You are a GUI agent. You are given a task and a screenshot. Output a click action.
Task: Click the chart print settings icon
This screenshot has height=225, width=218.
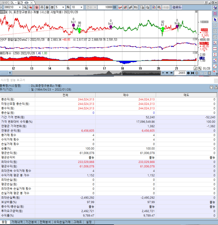(147, 7)
